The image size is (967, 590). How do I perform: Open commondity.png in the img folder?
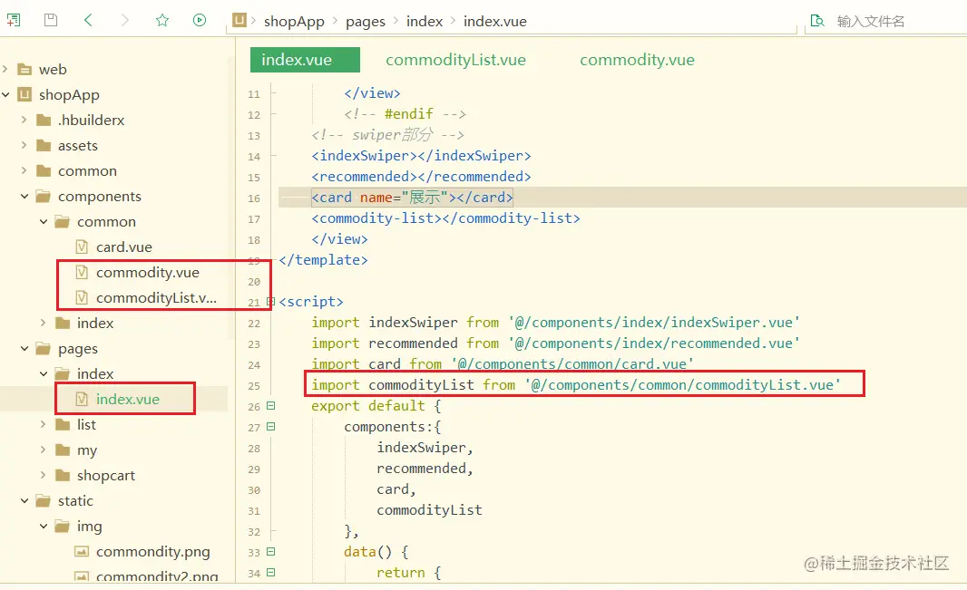[153, 552]
